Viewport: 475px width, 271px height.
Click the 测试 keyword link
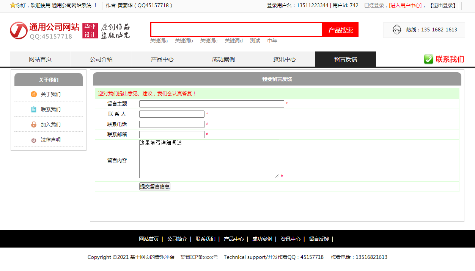[255, 40]
